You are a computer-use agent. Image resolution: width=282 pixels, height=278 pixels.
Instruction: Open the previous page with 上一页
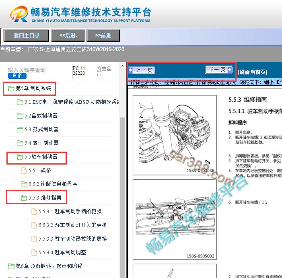(142, 70)
